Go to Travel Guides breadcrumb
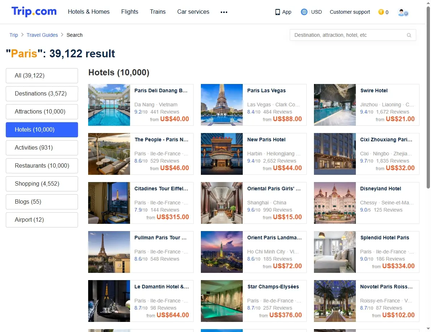This screenshot has height=332, width=431. pyautogui.click(x=42, y=35)
